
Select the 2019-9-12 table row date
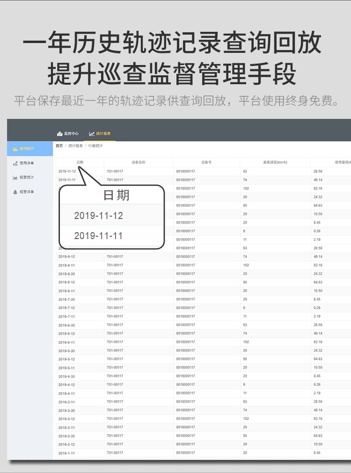(66, 257)
